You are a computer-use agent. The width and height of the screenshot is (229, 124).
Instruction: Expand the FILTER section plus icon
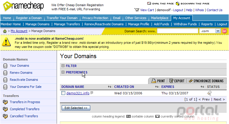63,66
